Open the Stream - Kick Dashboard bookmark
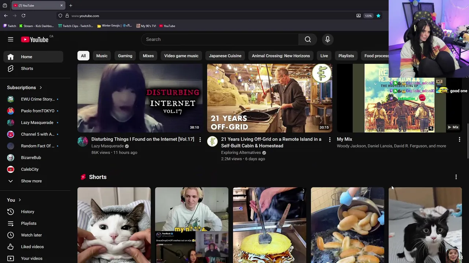Viewport: 469px width, 263px height. pyautogui.click(x=36, y=26)
